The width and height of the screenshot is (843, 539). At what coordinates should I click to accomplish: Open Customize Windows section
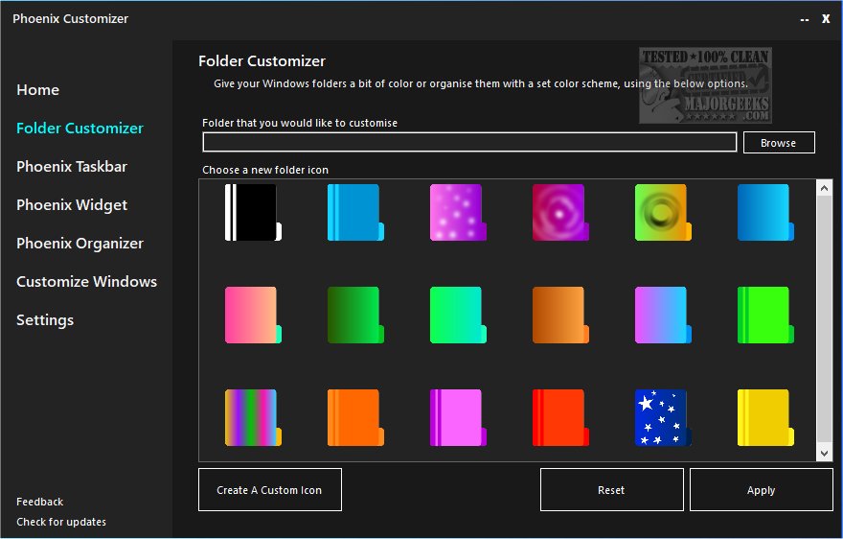pos(86,282)
